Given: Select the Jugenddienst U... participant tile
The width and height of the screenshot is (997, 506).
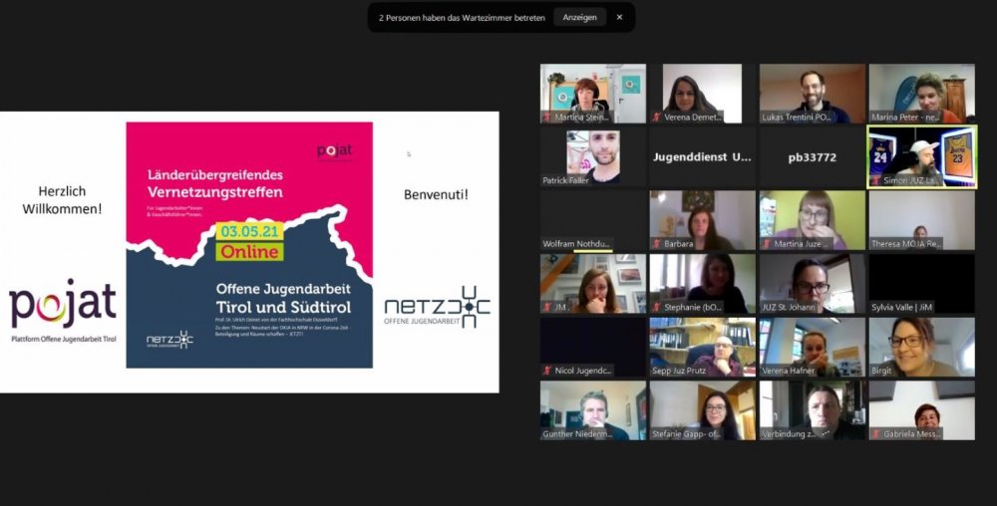Looking at the screenshot, I should (702, 156).
